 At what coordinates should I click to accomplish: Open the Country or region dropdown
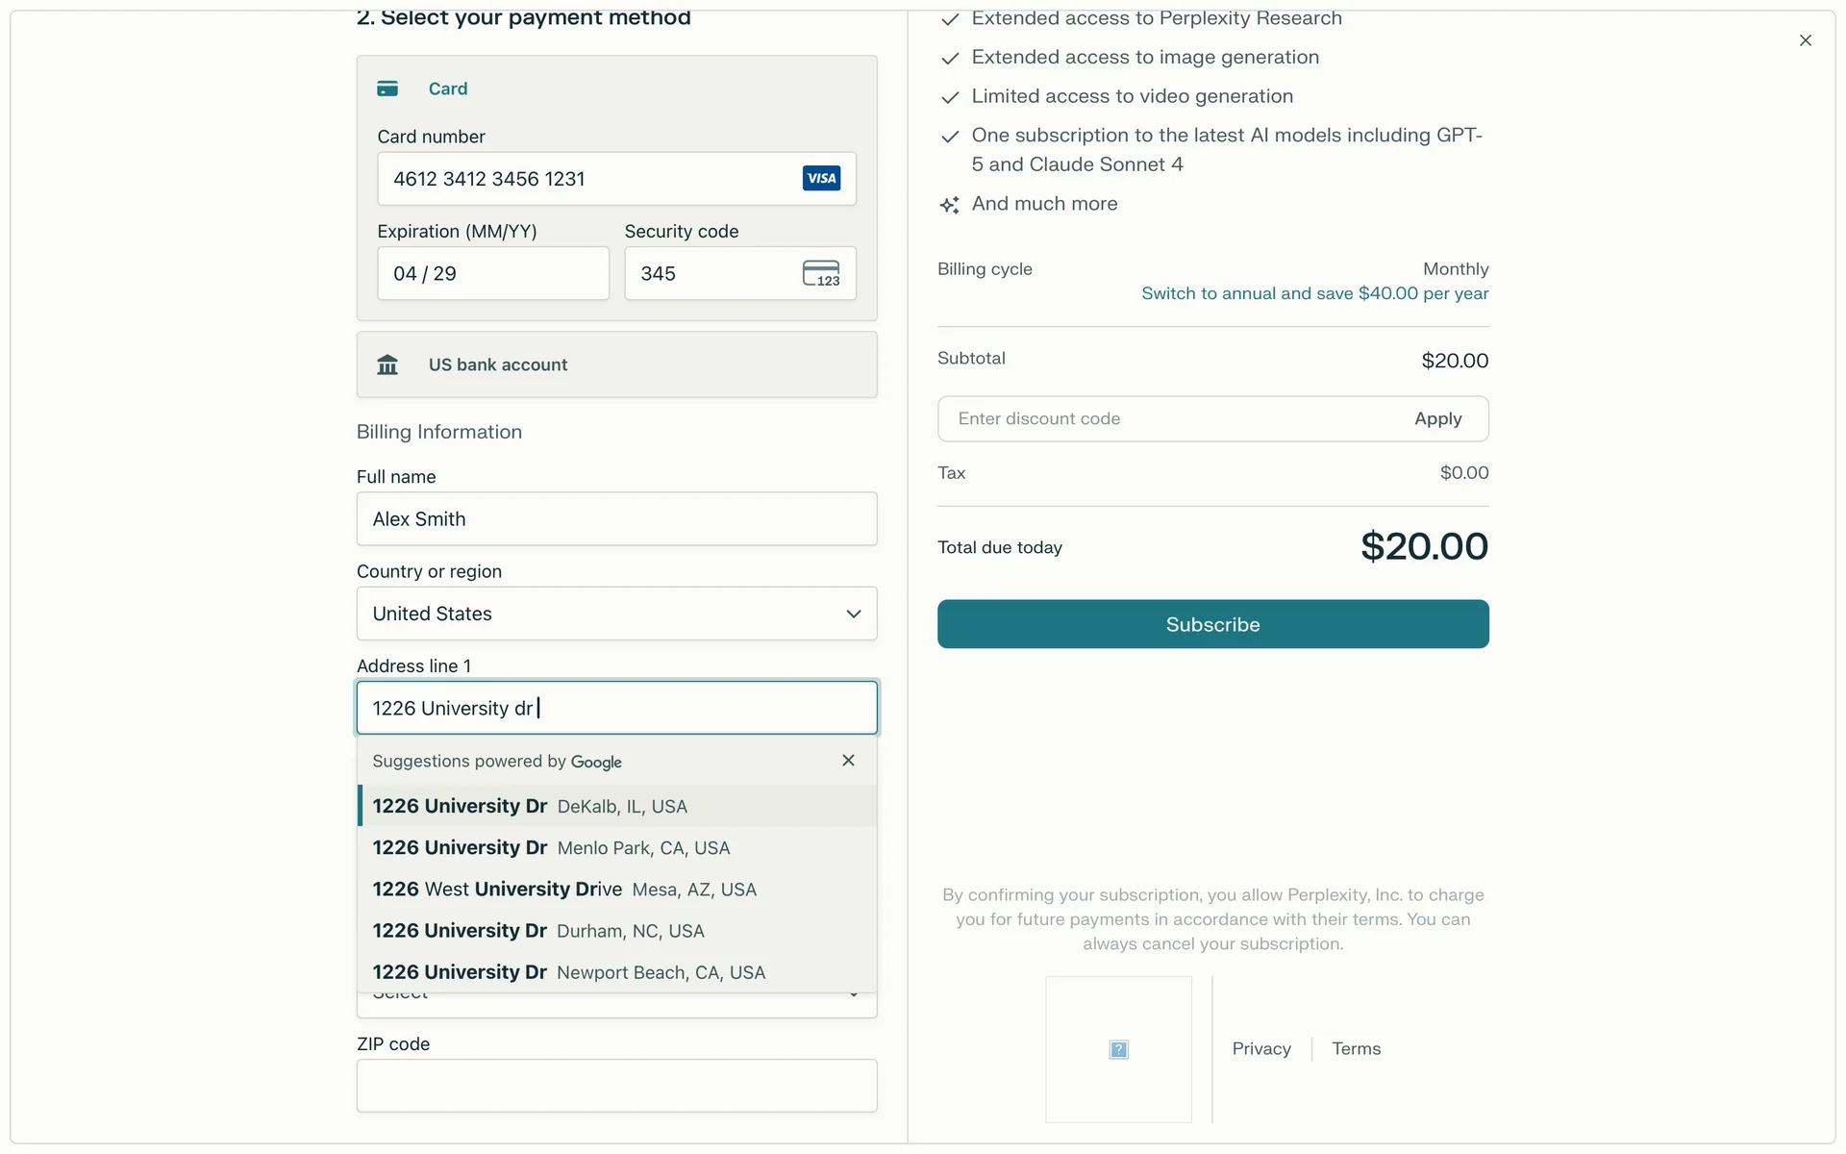pos(616,614)
